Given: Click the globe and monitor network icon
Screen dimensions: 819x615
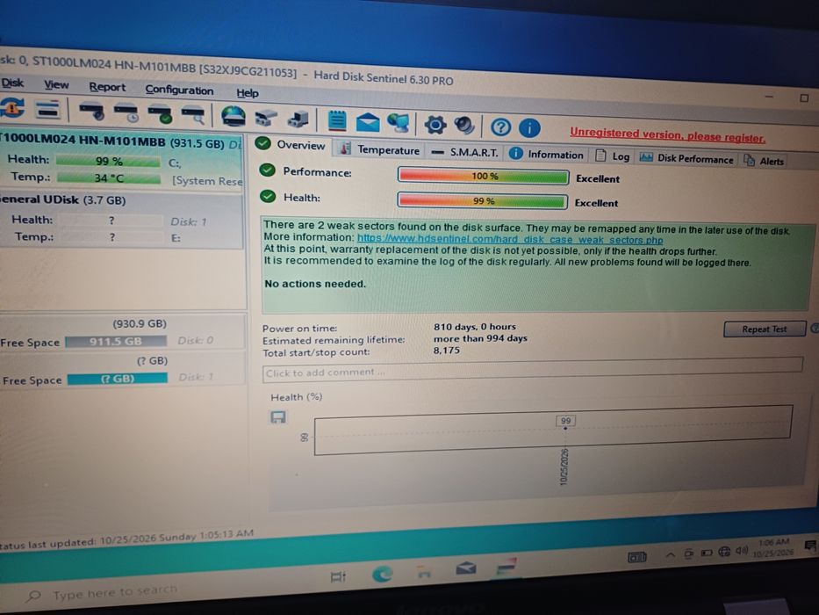Looking at the screenshot, I should pos(399,123).
